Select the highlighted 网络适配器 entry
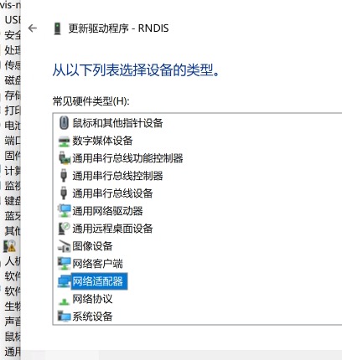Image resolution: width=342 pixels, height=360 pixels. tap(99, 281)
